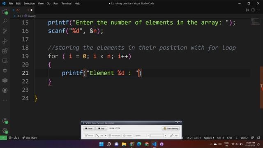Open the GitHub view in activity bar
Viewport: 263px width, 148px height.
click(5, 90)
